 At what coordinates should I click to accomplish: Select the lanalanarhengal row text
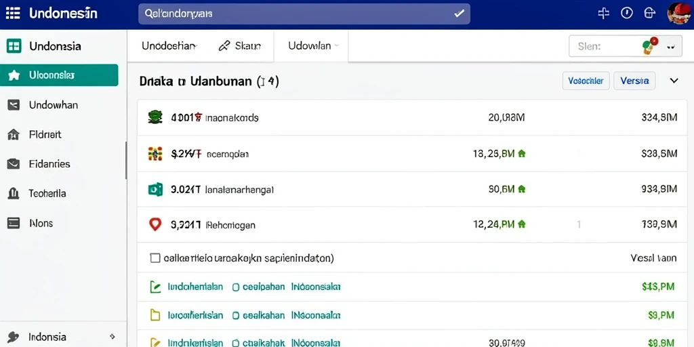click(239, 190)
